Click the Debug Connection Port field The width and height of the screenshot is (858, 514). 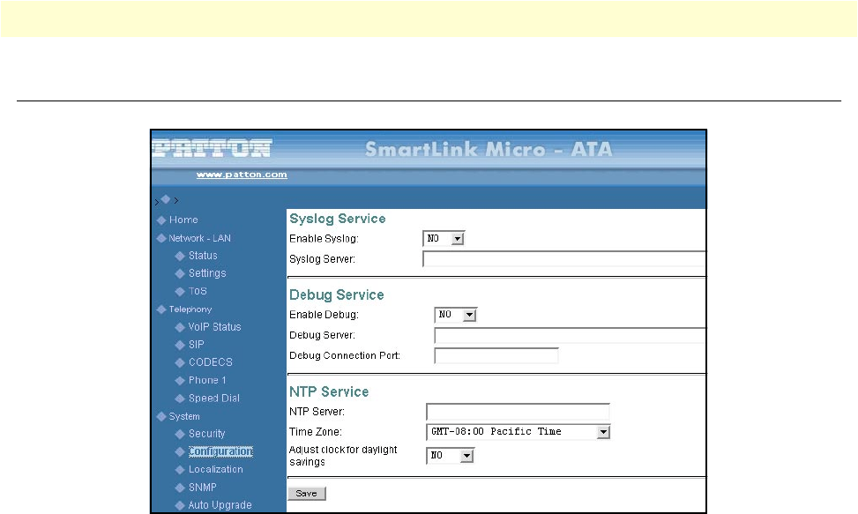(496, 356)
